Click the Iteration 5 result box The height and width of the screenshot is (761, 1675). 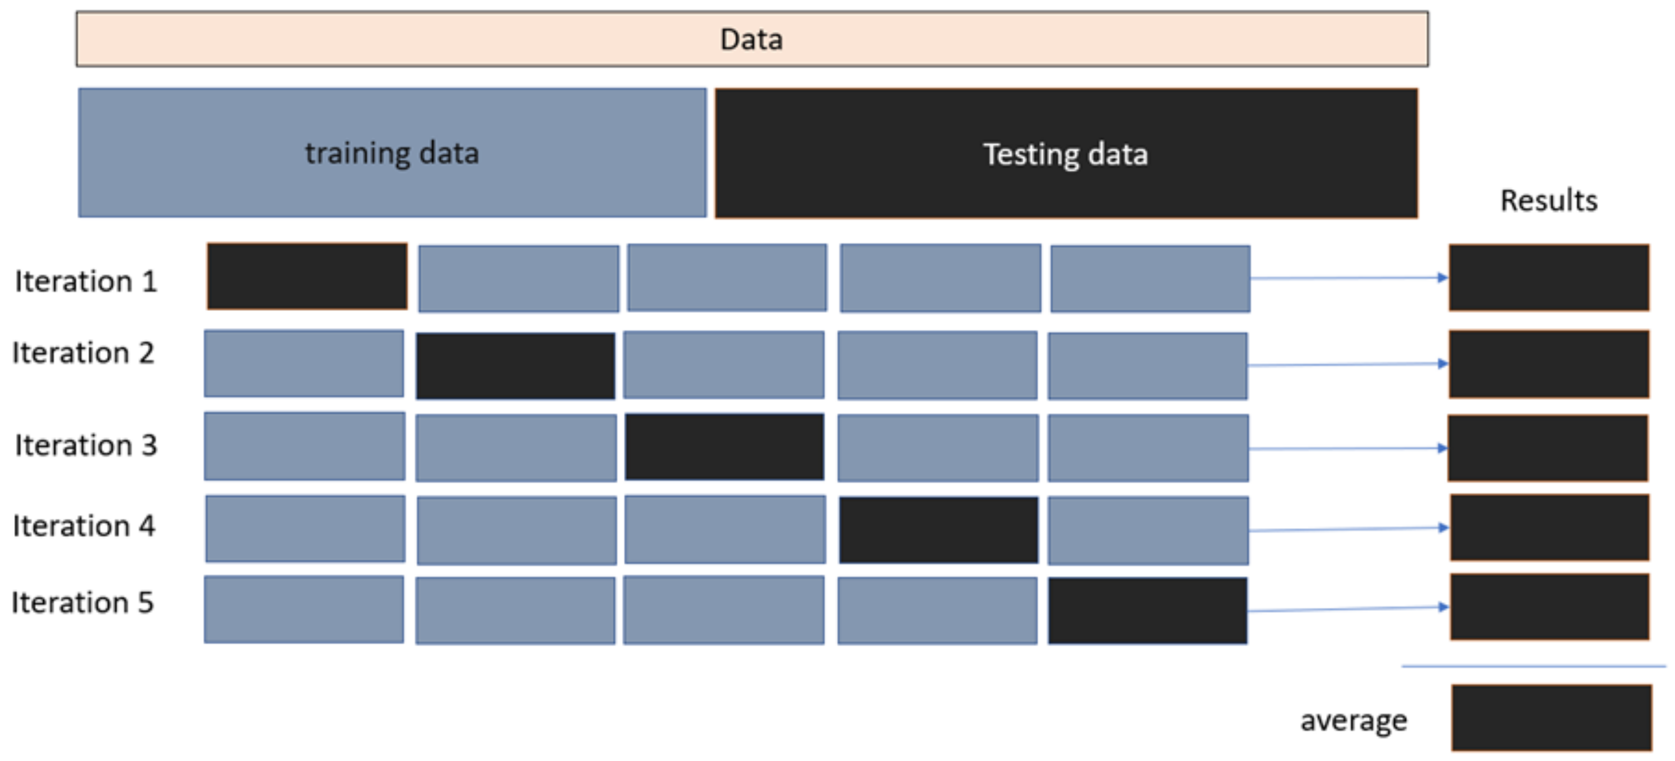[1550, 607]
